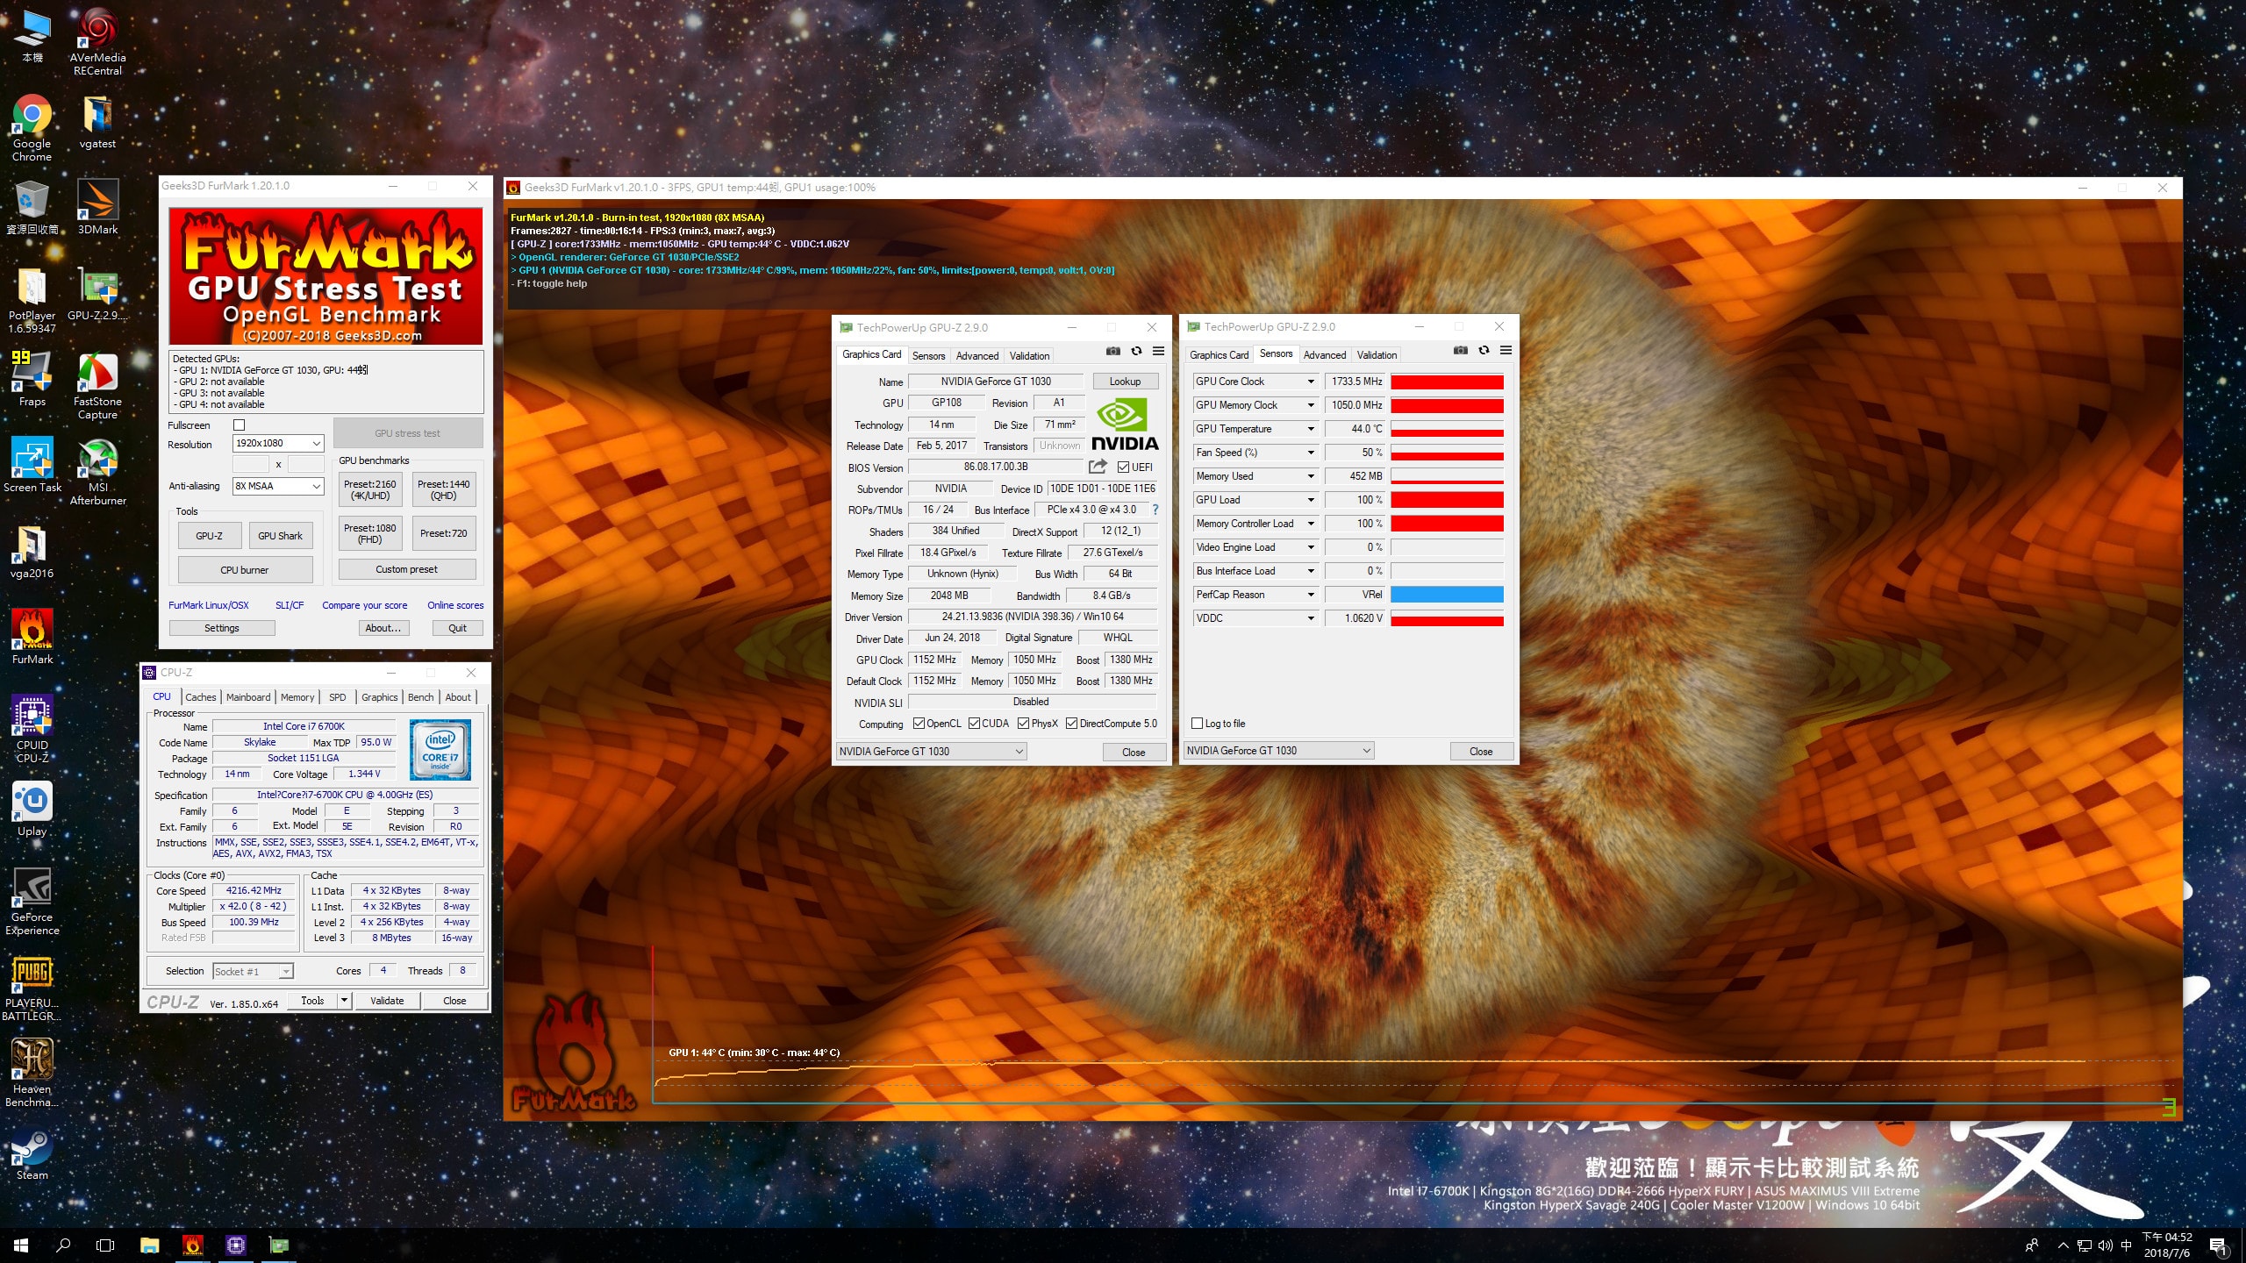Screen dimensions: 2246x1263
Task: Open GPU selector dropdown in Graphics Card GPU-Z
Action: [x=932, y=752]
